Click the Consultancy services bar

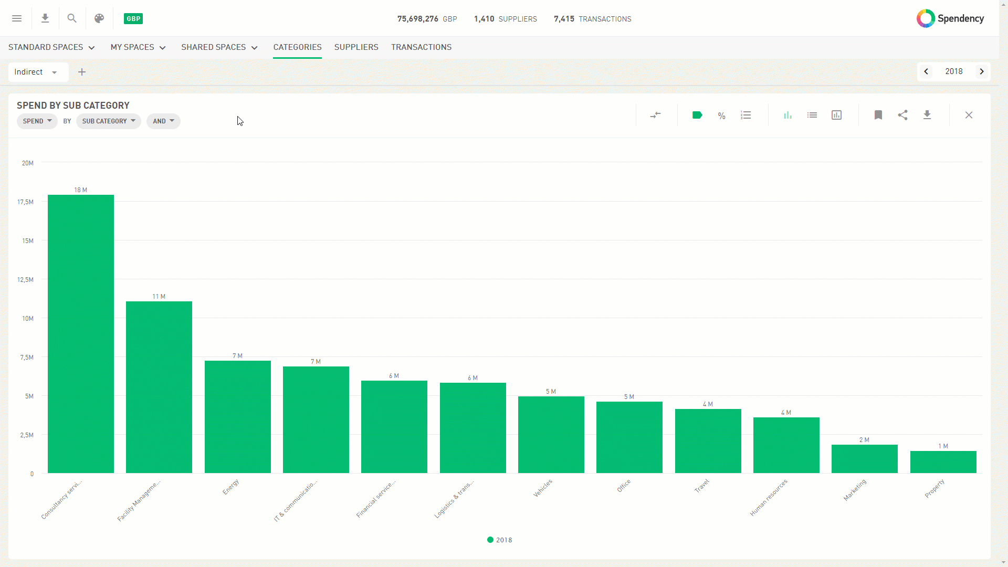[81, 334]
